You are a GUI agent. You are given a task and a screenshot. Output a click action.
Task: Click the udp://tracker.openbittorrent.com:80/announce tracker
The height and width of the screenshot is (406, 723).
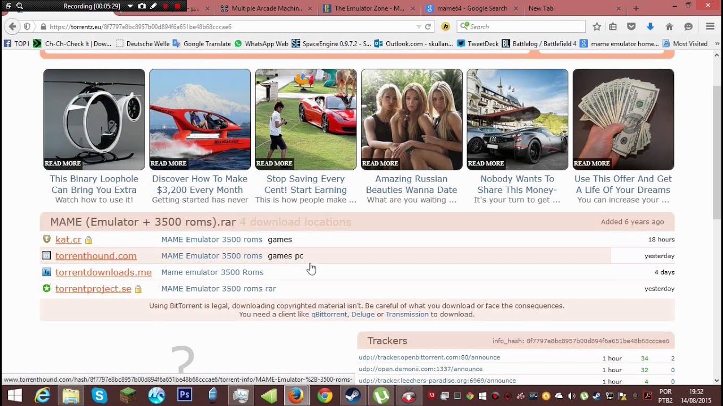(429, 358)
